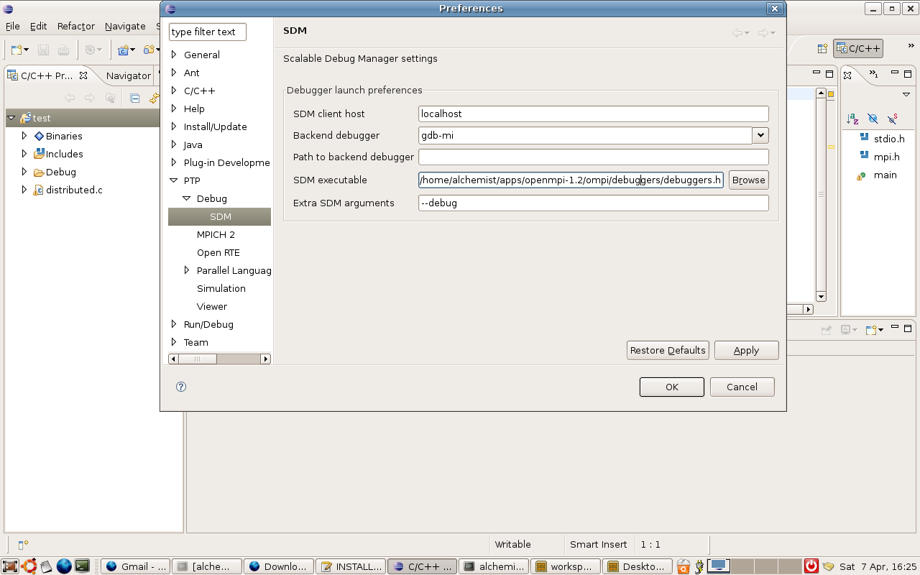
Task: Select MPICH 2 in preferences tree
Action: point(216,234)
